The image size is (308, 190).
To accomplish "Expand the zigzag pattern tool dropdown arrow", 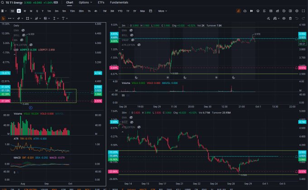I will [x=40, y=19].
